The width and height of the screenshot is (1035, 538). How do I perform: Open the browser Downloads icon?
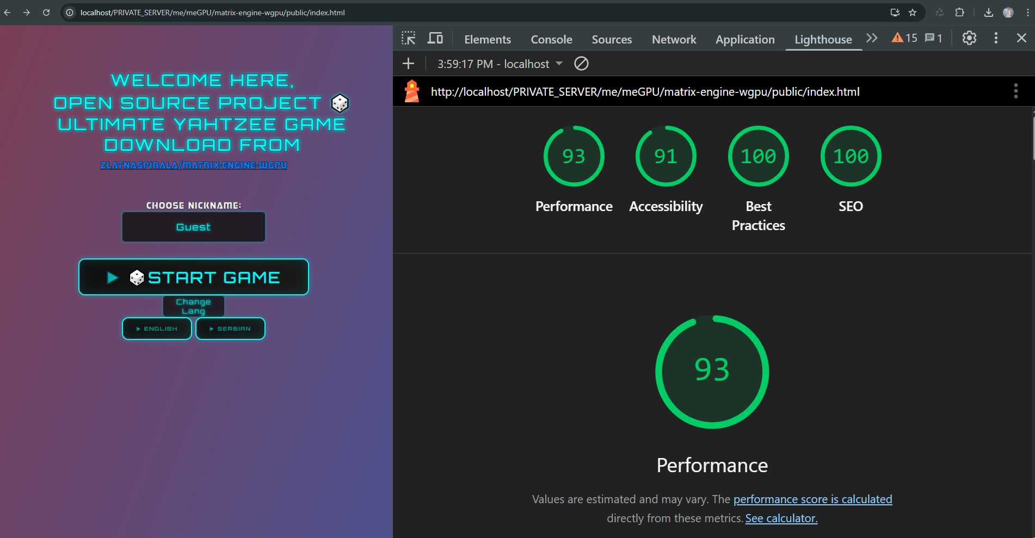tap(989, 12)
